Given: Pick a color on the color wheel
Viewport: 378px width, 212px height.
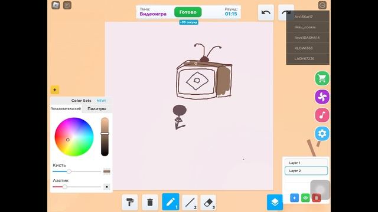Looking at the screenshot, I should tap(74, 137).
